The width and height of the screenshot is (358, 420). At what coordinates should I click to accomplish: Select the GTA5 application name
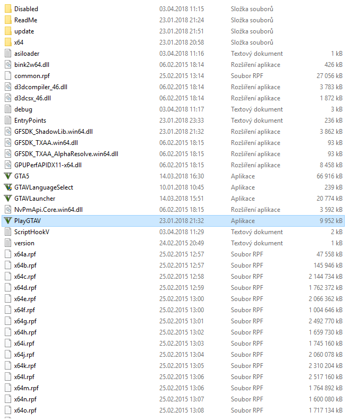tap(22, 176)
